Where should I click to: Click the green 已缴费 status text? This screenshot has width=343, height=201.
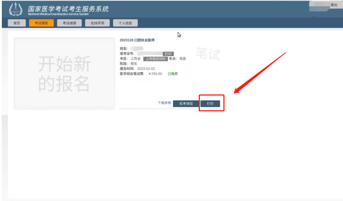pyautogui.click(x=173, y=74)
